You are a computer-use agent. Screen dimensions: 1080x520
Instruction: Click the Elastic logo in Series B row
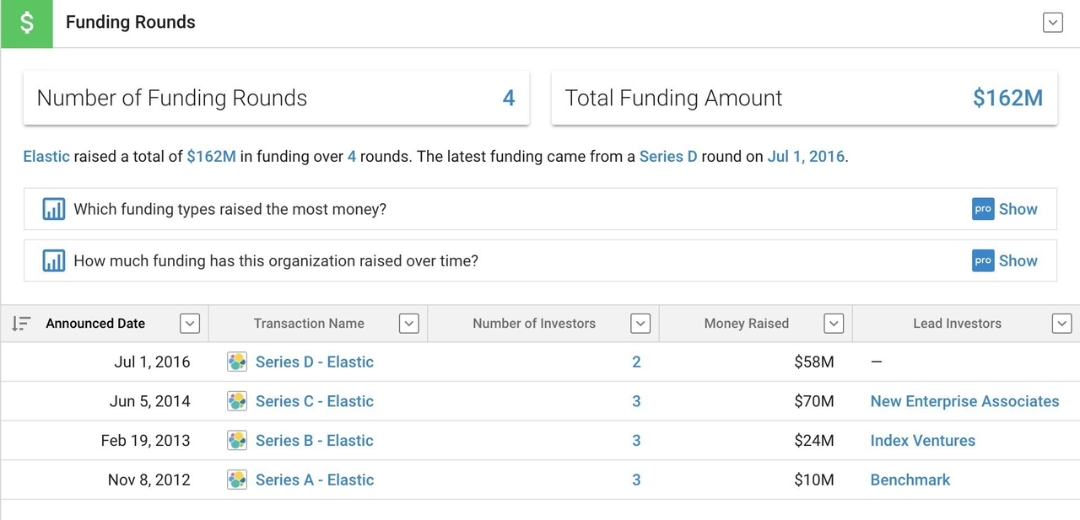[x=238, y=441]
